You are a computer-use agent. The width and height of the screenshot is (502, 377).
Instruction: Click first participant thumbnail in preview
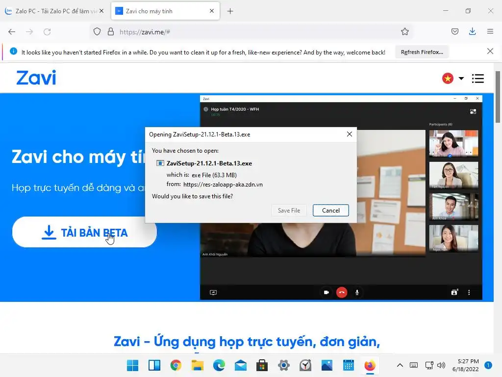coord(453,143)
